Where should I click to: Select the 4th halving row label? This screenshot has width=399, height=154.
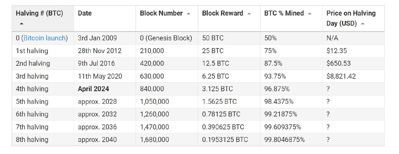tap(32, 89)
